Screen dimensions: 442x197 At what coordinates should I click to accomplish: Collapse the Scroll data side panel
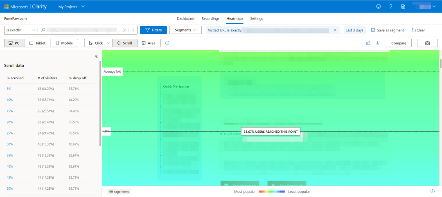click(x=96, y=56)
